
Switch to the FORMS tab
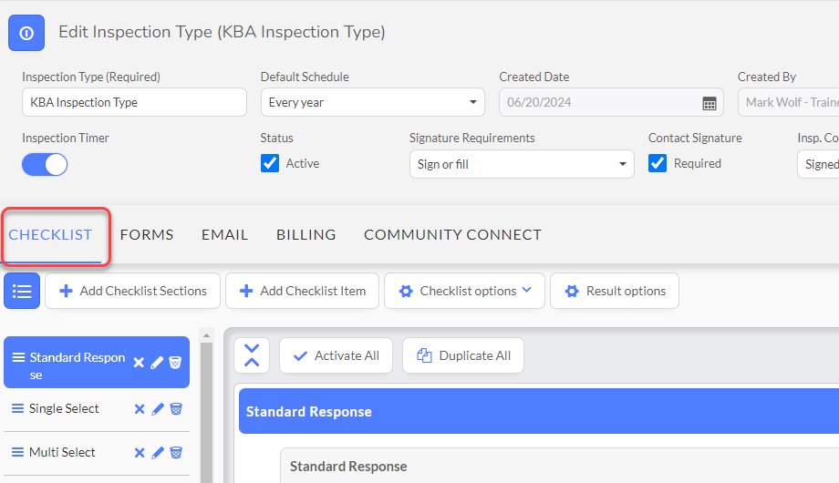[147, 235]
